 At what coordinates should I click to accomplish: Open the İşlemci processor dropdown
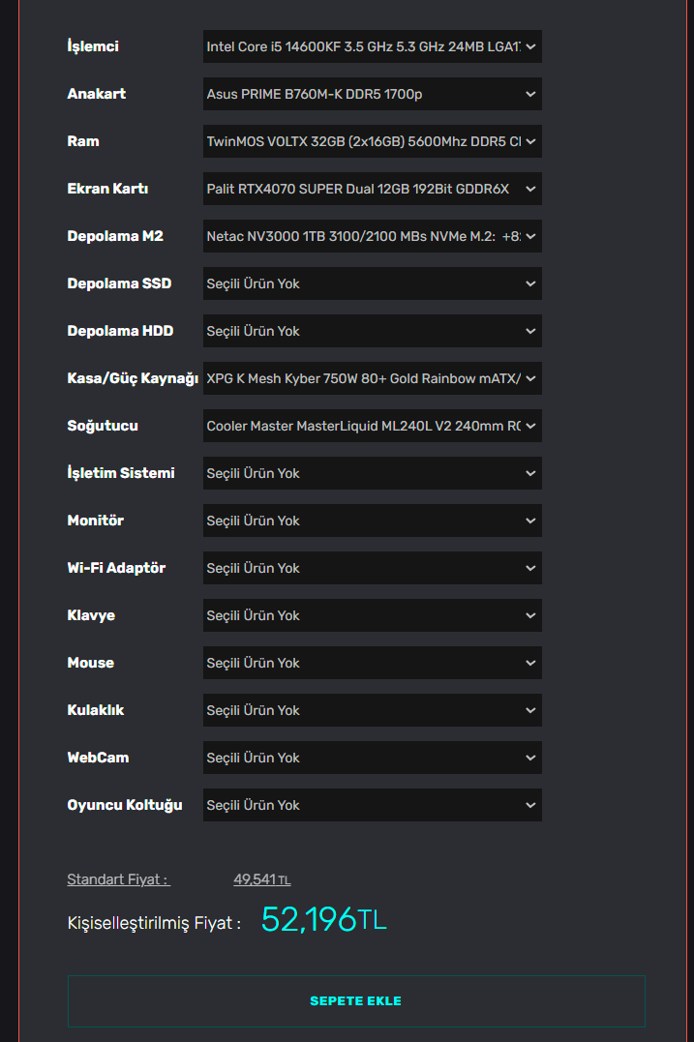[x=372, y=46]
